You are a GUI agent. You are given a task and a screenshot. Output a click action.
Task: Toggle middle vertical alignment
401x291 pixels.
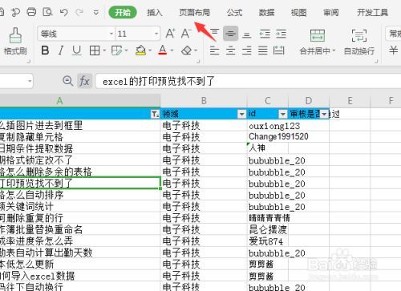pos(230,34)
